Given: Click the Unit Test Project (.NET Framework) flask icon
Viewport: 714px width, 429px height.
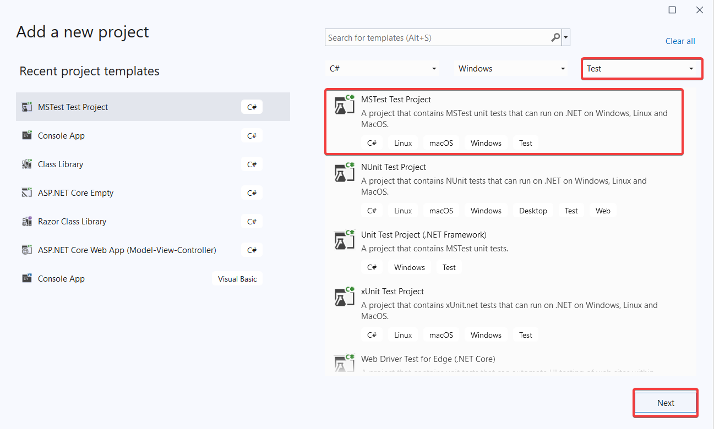Looking at the screenshot, I should click(345, 240).
